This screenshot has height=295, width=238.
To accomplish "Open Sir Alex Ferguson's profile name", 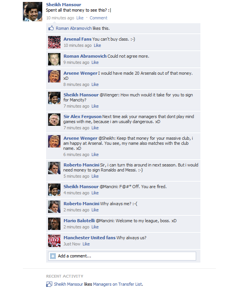I will [x=82, y=117].
